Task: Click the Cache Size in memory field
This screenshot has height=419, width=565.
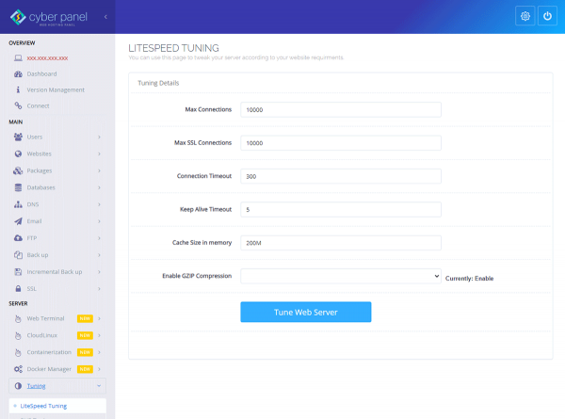Action: (x=341, y=243)
